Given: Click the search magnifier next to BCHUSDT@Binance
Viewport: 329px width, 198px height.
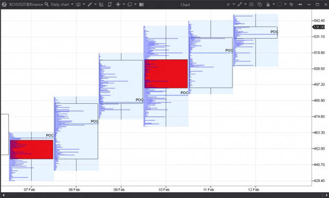Looking at the screenshot, I should (x=46, y=4).
